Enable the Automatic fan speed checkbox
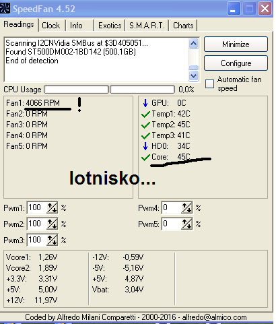The height and width of the screenshot is (324, 276). [209, 84]
